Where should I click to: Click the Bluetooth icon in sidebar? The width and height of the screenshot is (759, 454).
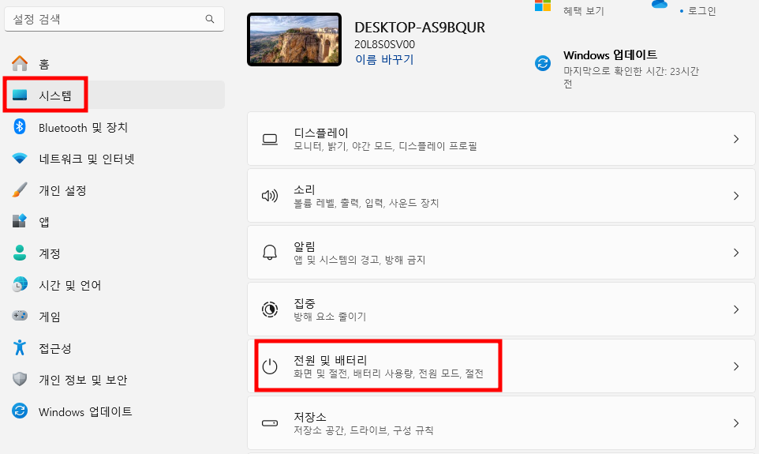click(20, 126)
